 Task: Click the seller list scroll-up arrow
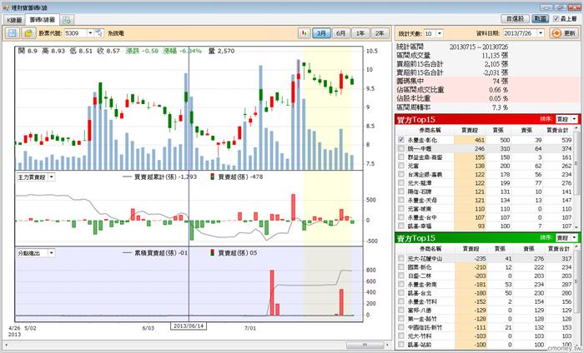[576, 247]
